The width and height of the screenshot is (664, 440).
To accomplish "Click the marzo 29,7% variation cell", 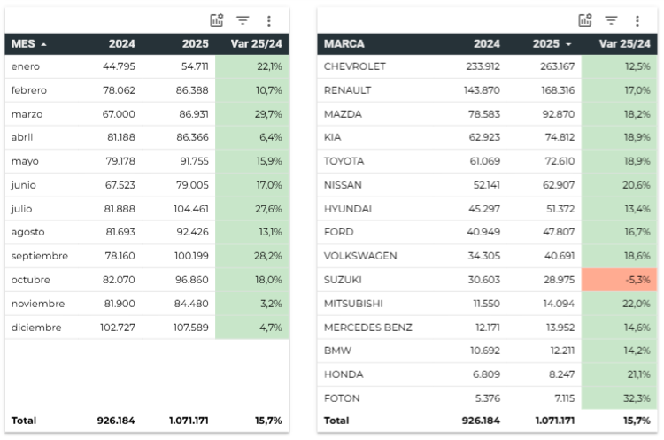I will pos(251,114).
